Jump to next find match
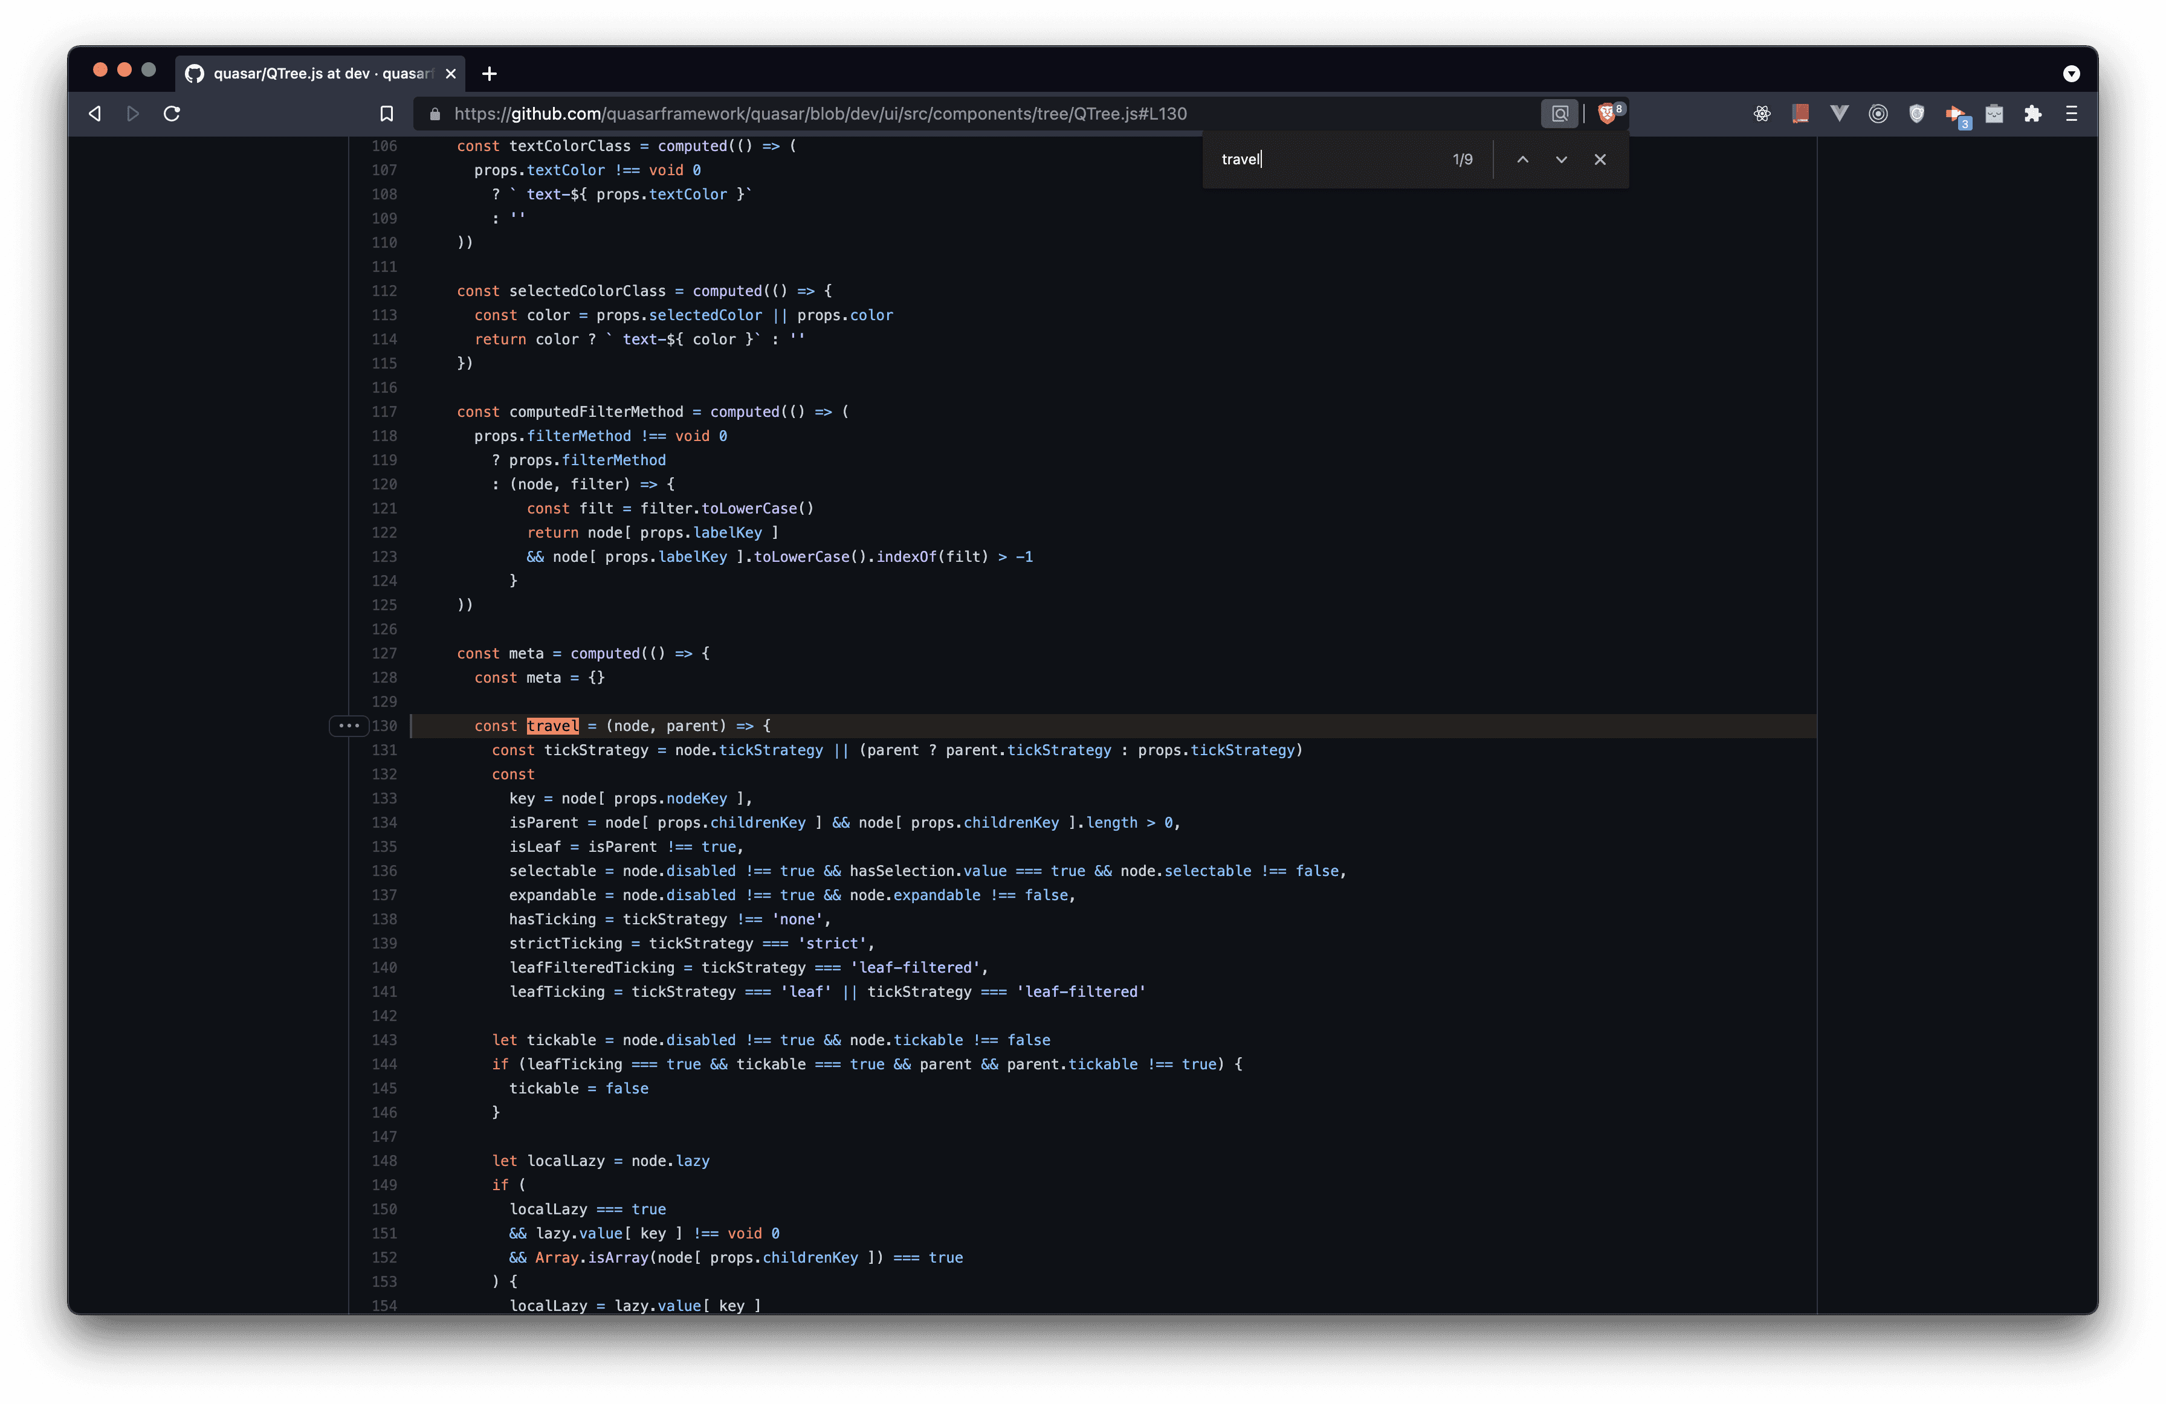Viewport: 2166px width, 1404px height. tap(1562, 159)
